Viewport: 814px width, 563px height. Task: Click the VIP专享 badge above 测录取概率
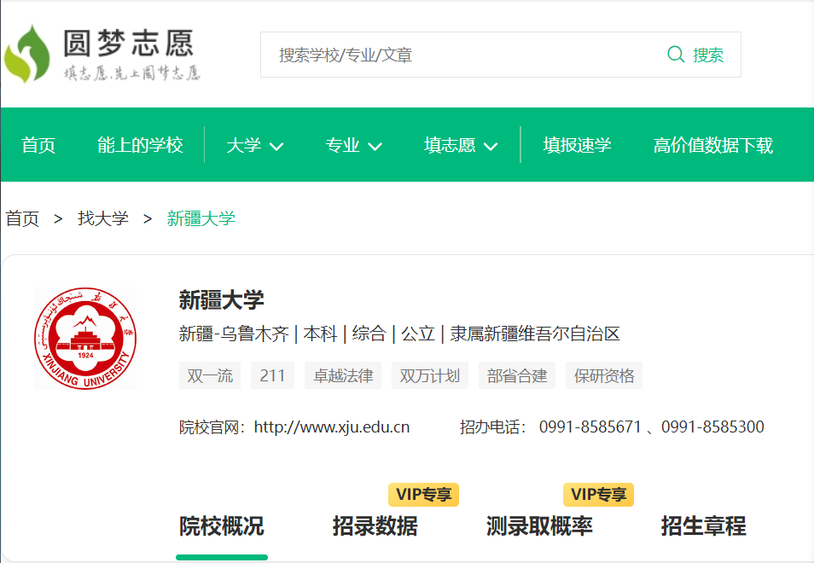point(599,495)
